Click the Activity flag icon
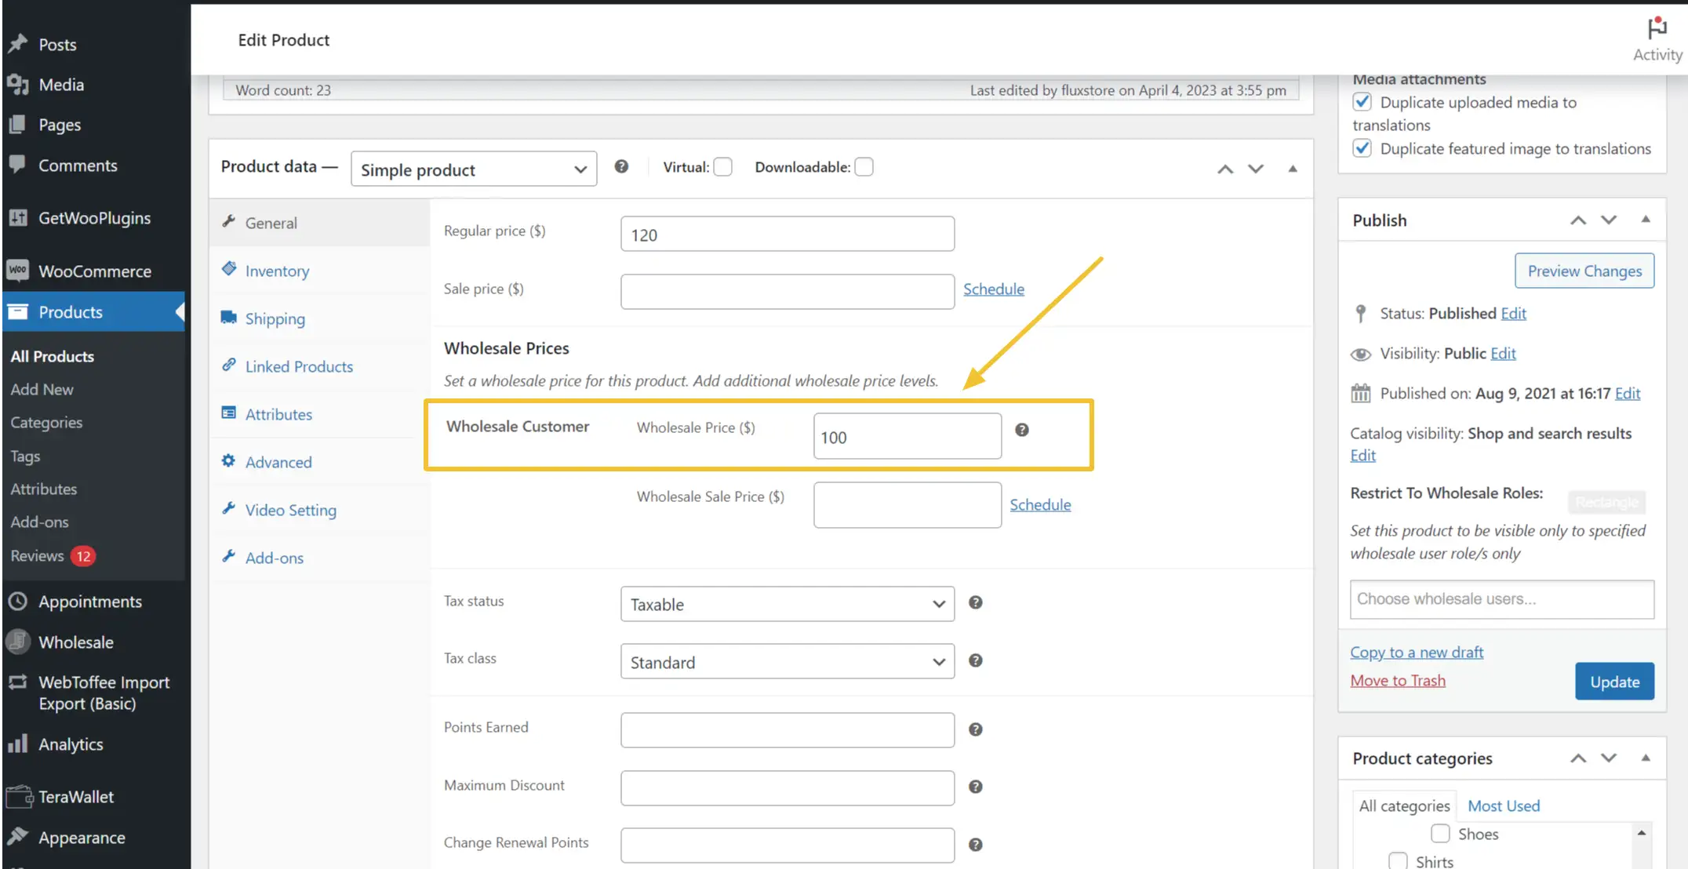 click(1657, 28)
